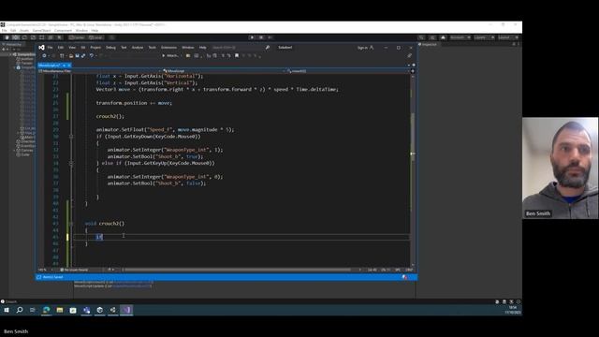Image resolution: width=599 pixels, height=337 pixels.
Task: Open Unity's Account dropdown
Action: (x=460, y=37)
